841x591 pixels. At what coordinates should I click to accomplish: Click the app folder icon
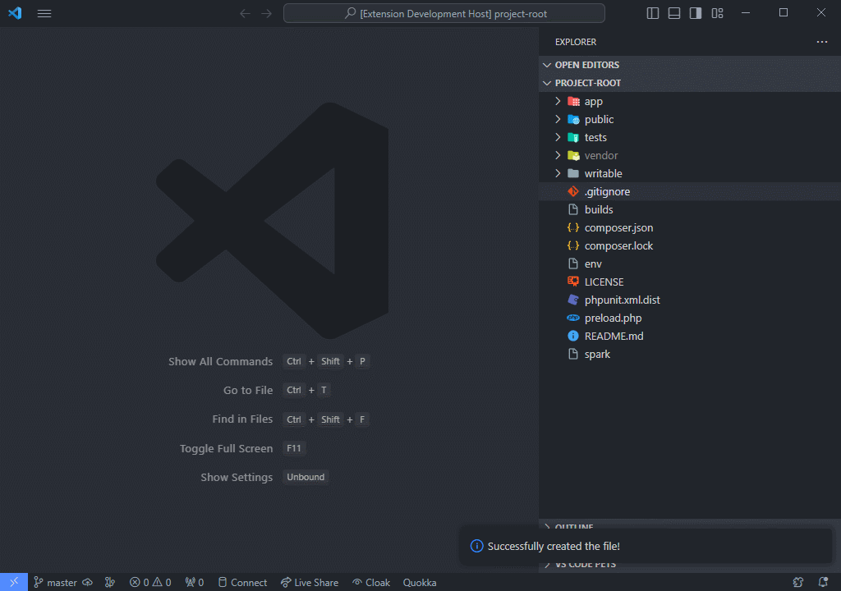click(573, 101)
